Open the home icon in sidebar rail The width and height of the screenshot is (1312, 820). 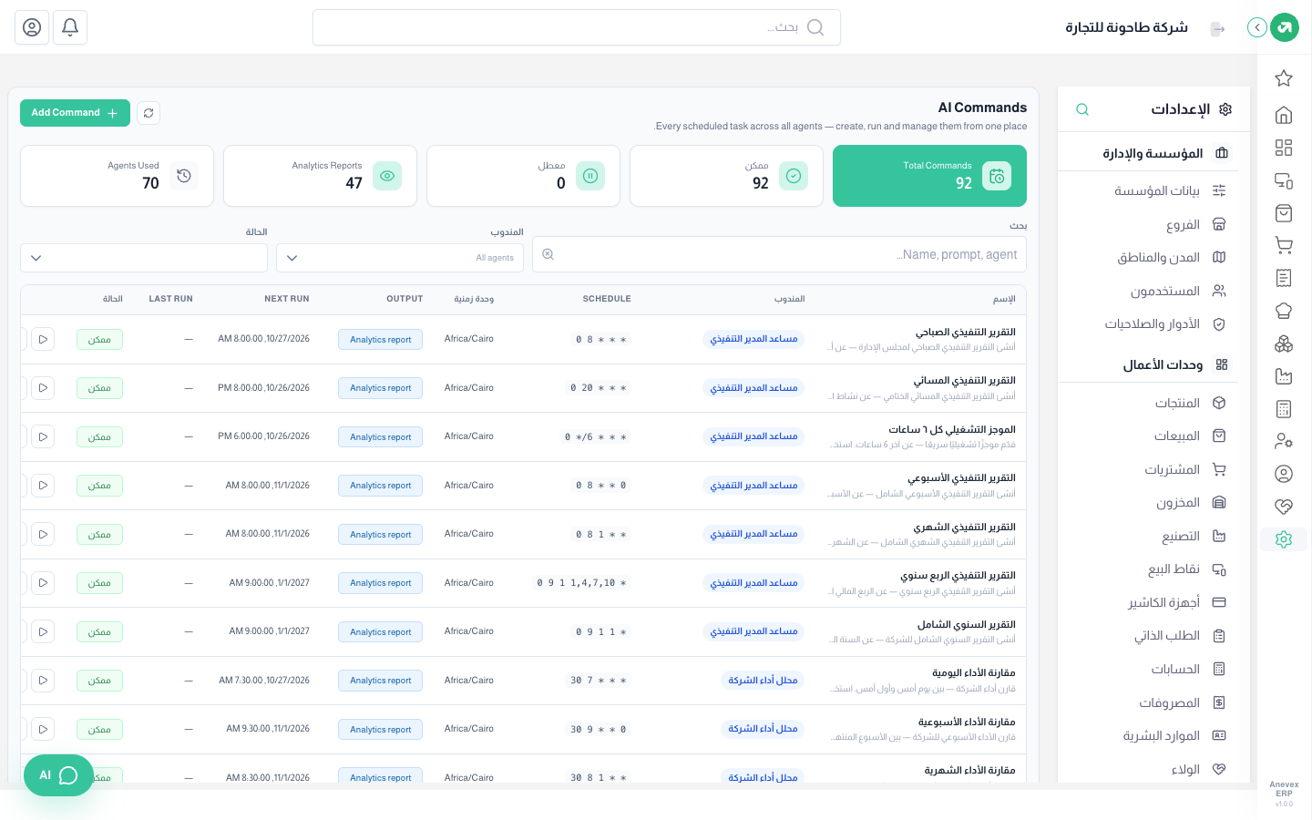click(x=1284, y=115)
